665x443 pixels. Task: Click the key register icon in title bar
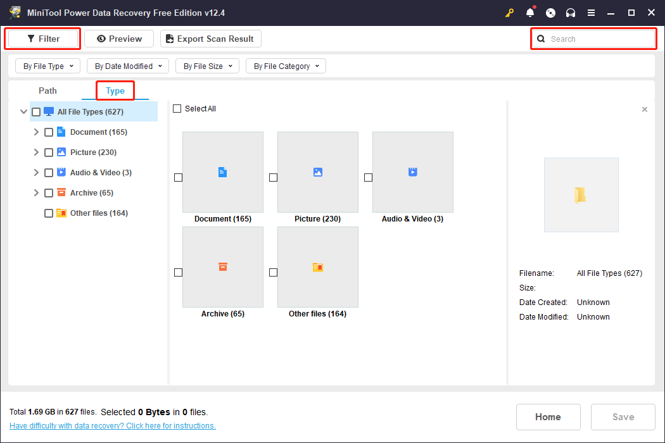(x=509, y=13)
